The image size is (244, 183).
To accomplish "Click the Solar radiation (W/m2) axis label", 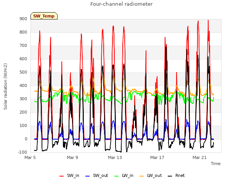I will [5, 87].
